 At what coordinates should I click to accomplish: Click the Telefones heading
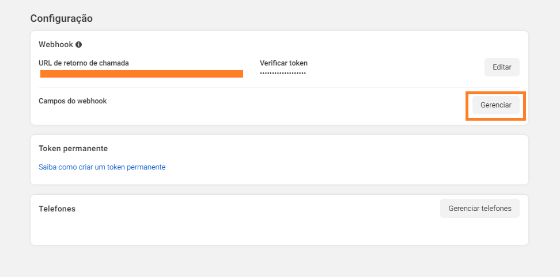click(x=57, y=209)
